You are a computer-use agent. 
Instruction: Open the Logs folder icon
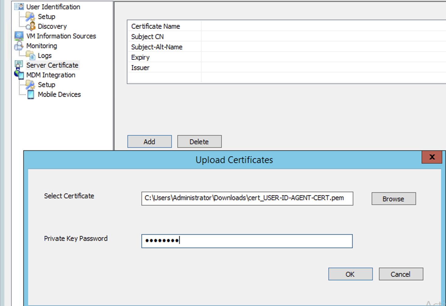(x=30, y=55)
